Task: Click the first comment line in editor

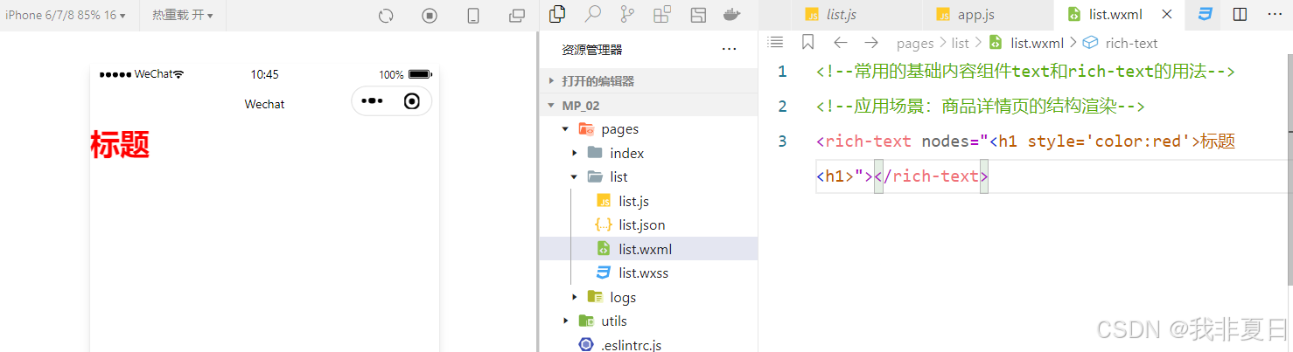Action: (x=1025, y=72)
